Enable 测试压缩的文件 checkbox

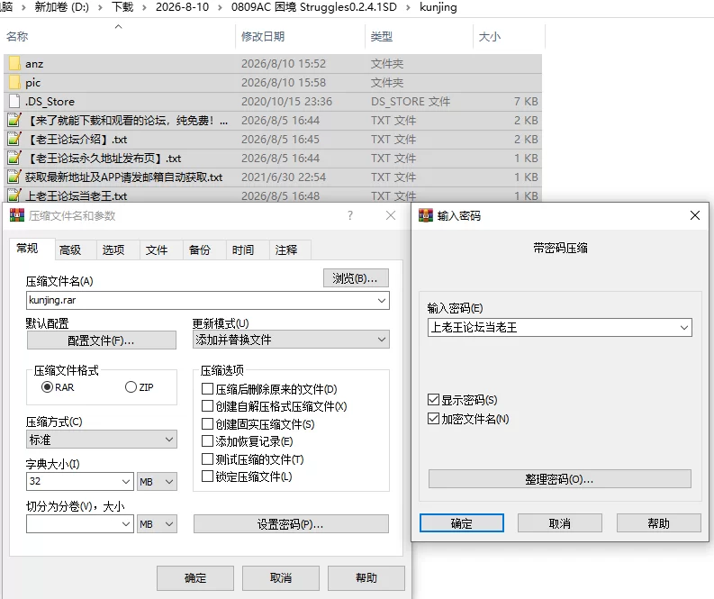pyautogui.click(x=207, y=459)
